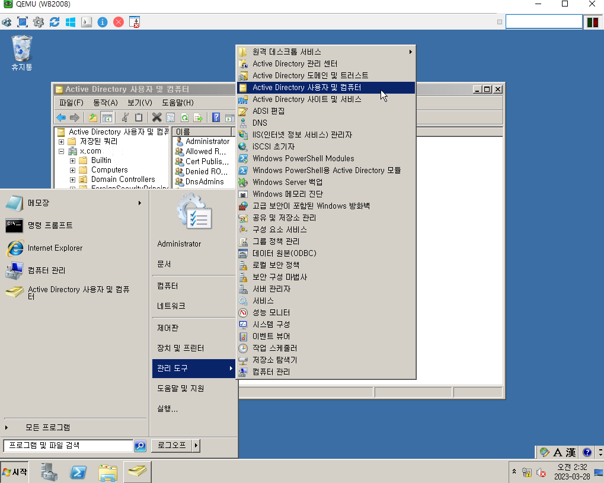Click the cut scissors icon in AD toolbar
Screen dimensions: 604x483
point(125,117)
